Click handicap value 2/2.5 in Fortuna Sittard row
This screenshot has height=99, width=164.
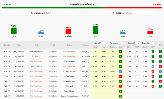pyautogui.click(x=137, y=71)
